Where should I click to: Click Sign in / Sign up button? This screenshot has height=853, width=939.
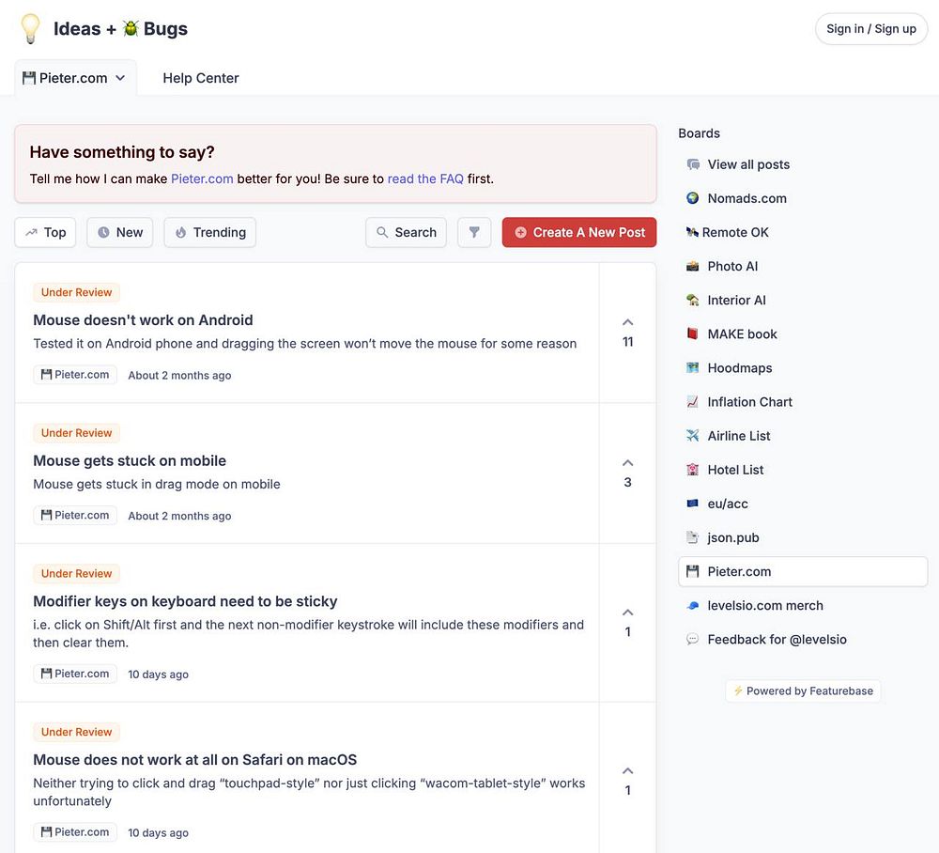click(870, 29)
